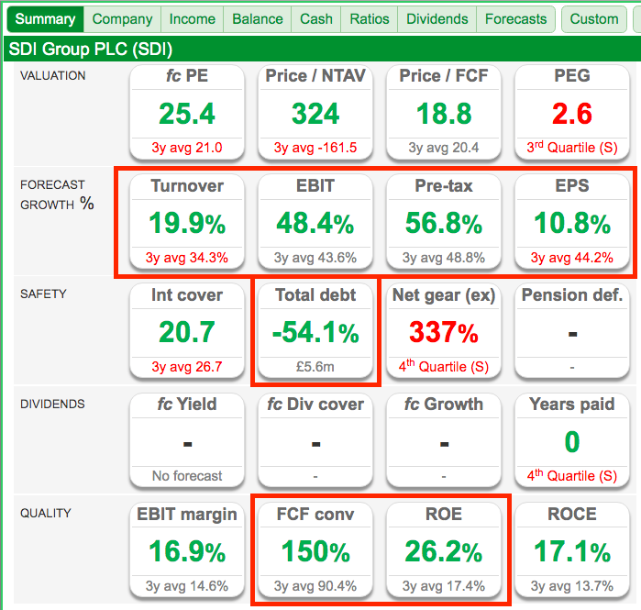
Task: Click the '3y avg 48.8%' text
Action: (x=444, y=258)
